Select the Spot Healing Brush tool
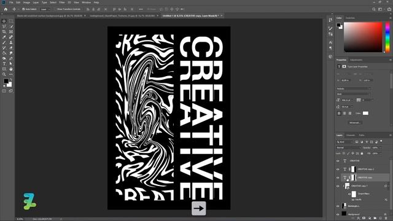Screen dimensions: 393x221 (11, 37)
